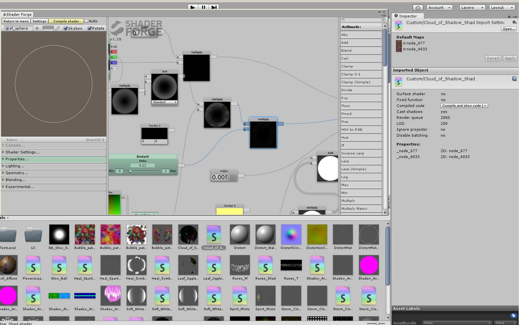Open Shader Forge Settings
The image size is (519, 325).
point(39,21)
